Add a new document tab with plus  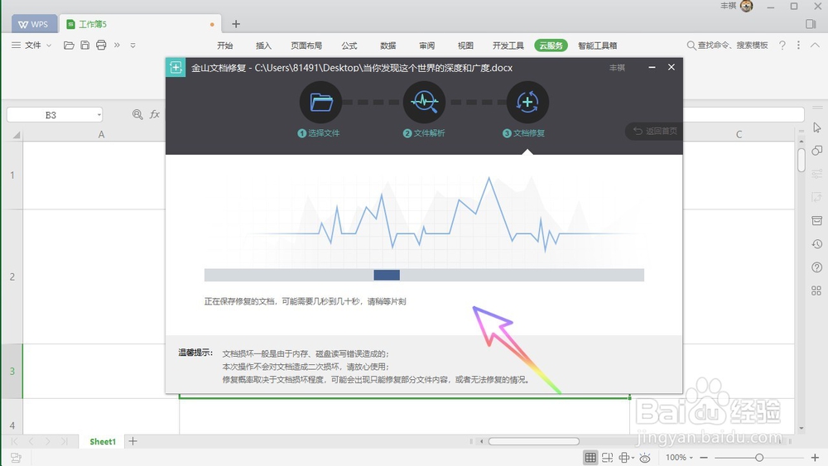click(236, 24)
